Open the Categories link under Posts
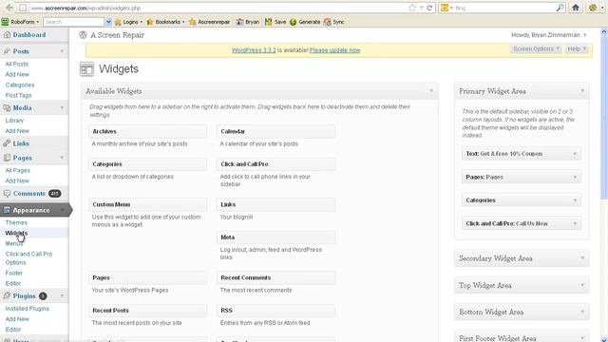The height and width of the screenshot is (342, 608). [20, 85]
